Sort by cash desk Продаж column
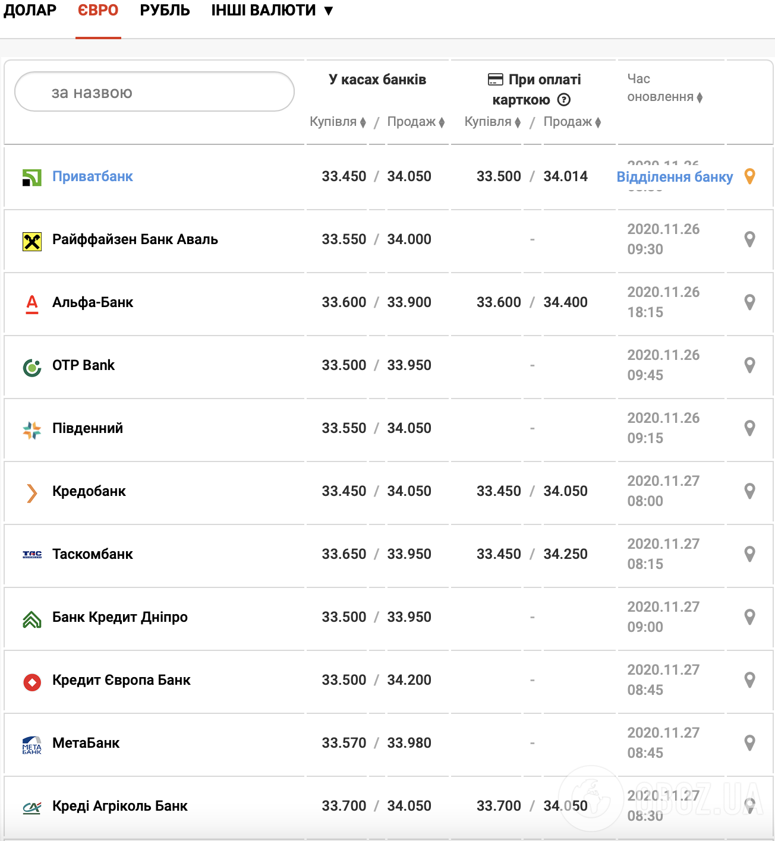 [x=416, y=122]
